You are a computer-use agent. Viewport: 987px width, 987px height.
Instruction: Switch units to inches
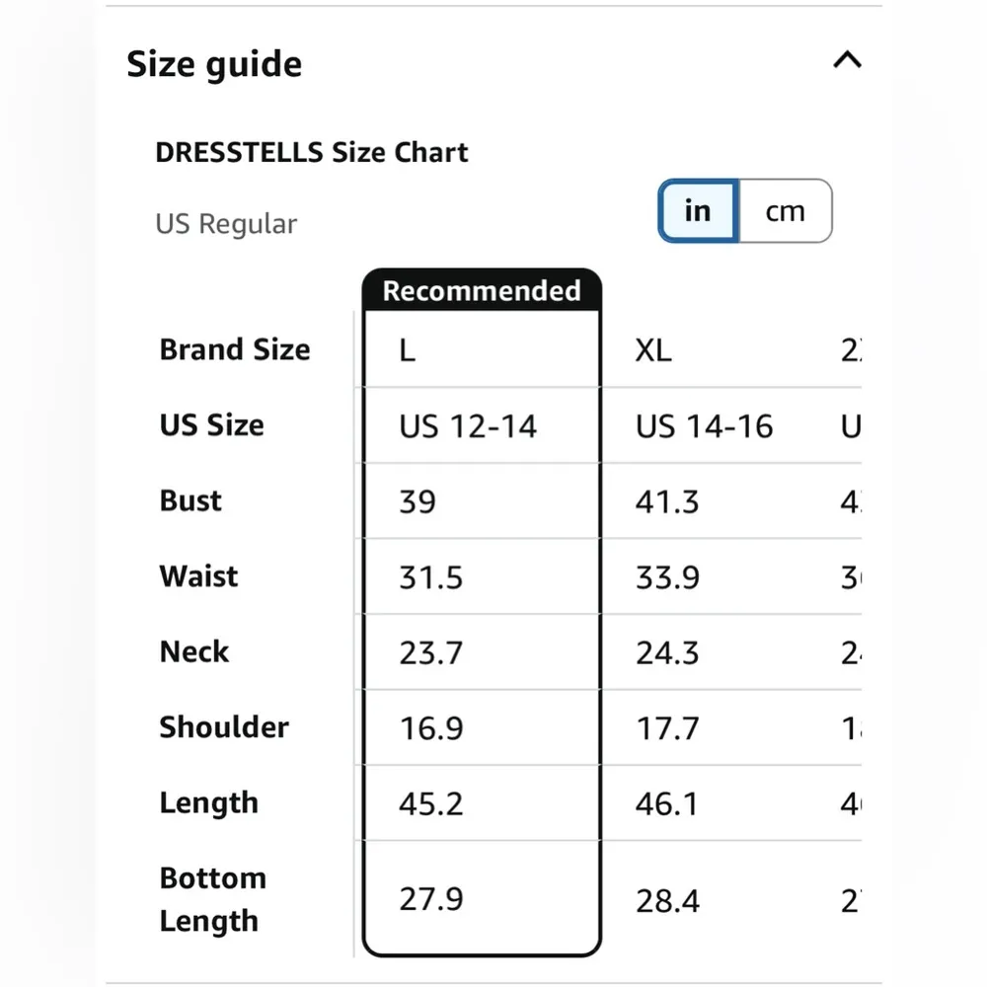[x=698, y=210]
